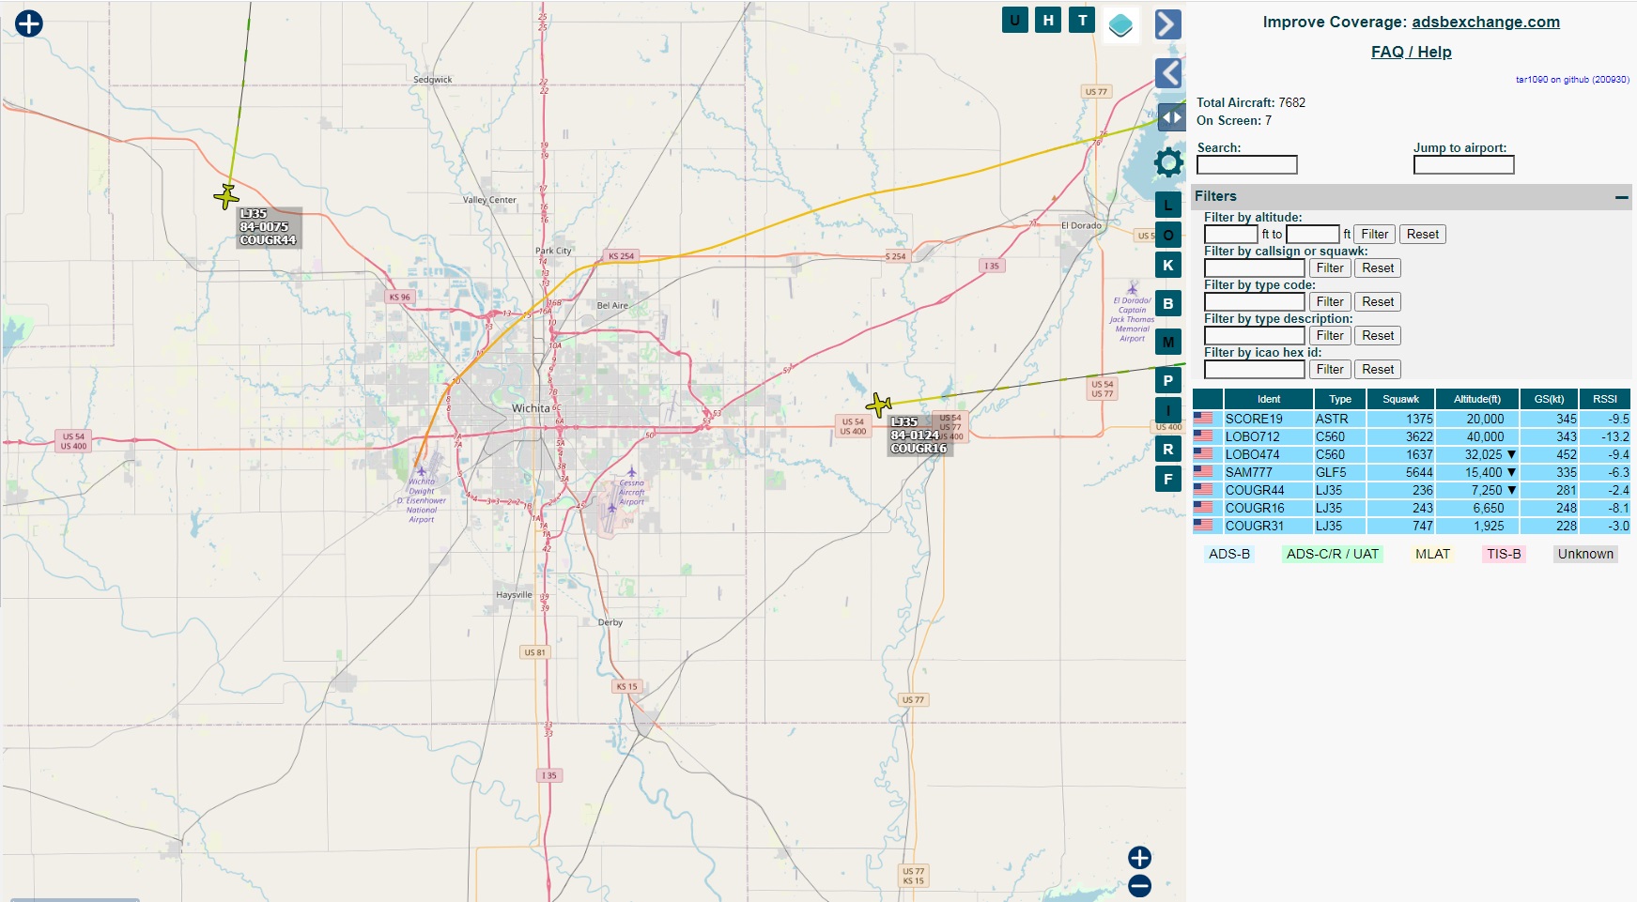Viewport: 1637px width, 902px height.
Task: Select the LOBO712 aircraft row
Action: tap(1412, 437)
